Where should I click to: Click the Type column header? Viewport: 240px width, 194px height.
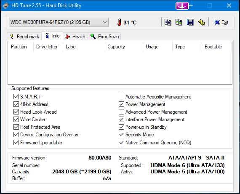pyautogui.click(x=187, y=47)
